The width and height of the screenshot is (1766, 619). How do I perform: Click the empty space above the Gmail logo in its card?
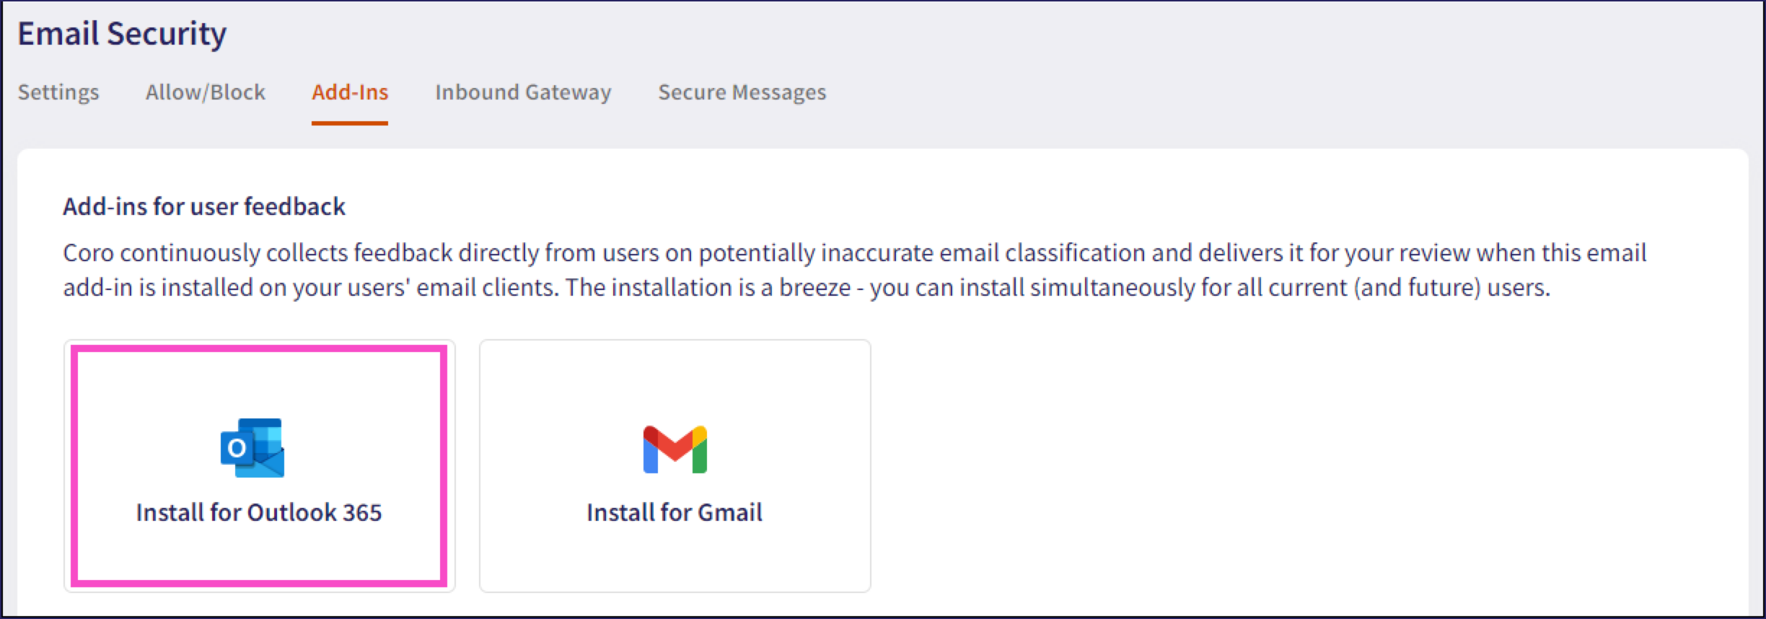675,382
